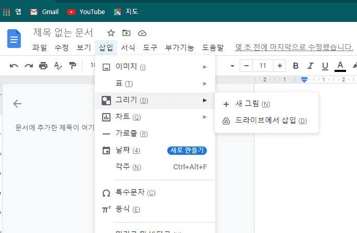Click the move to folder icon
The width and height of the screenshot is (357, 233).
pos(126,33)
